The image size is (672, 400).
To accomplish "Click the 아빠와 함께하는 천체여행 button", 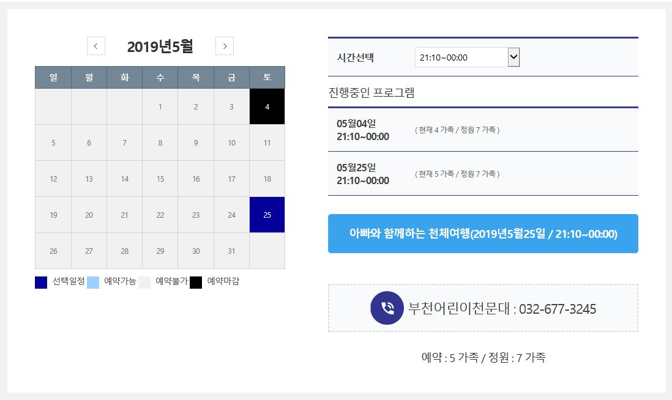I will point(483,234).
